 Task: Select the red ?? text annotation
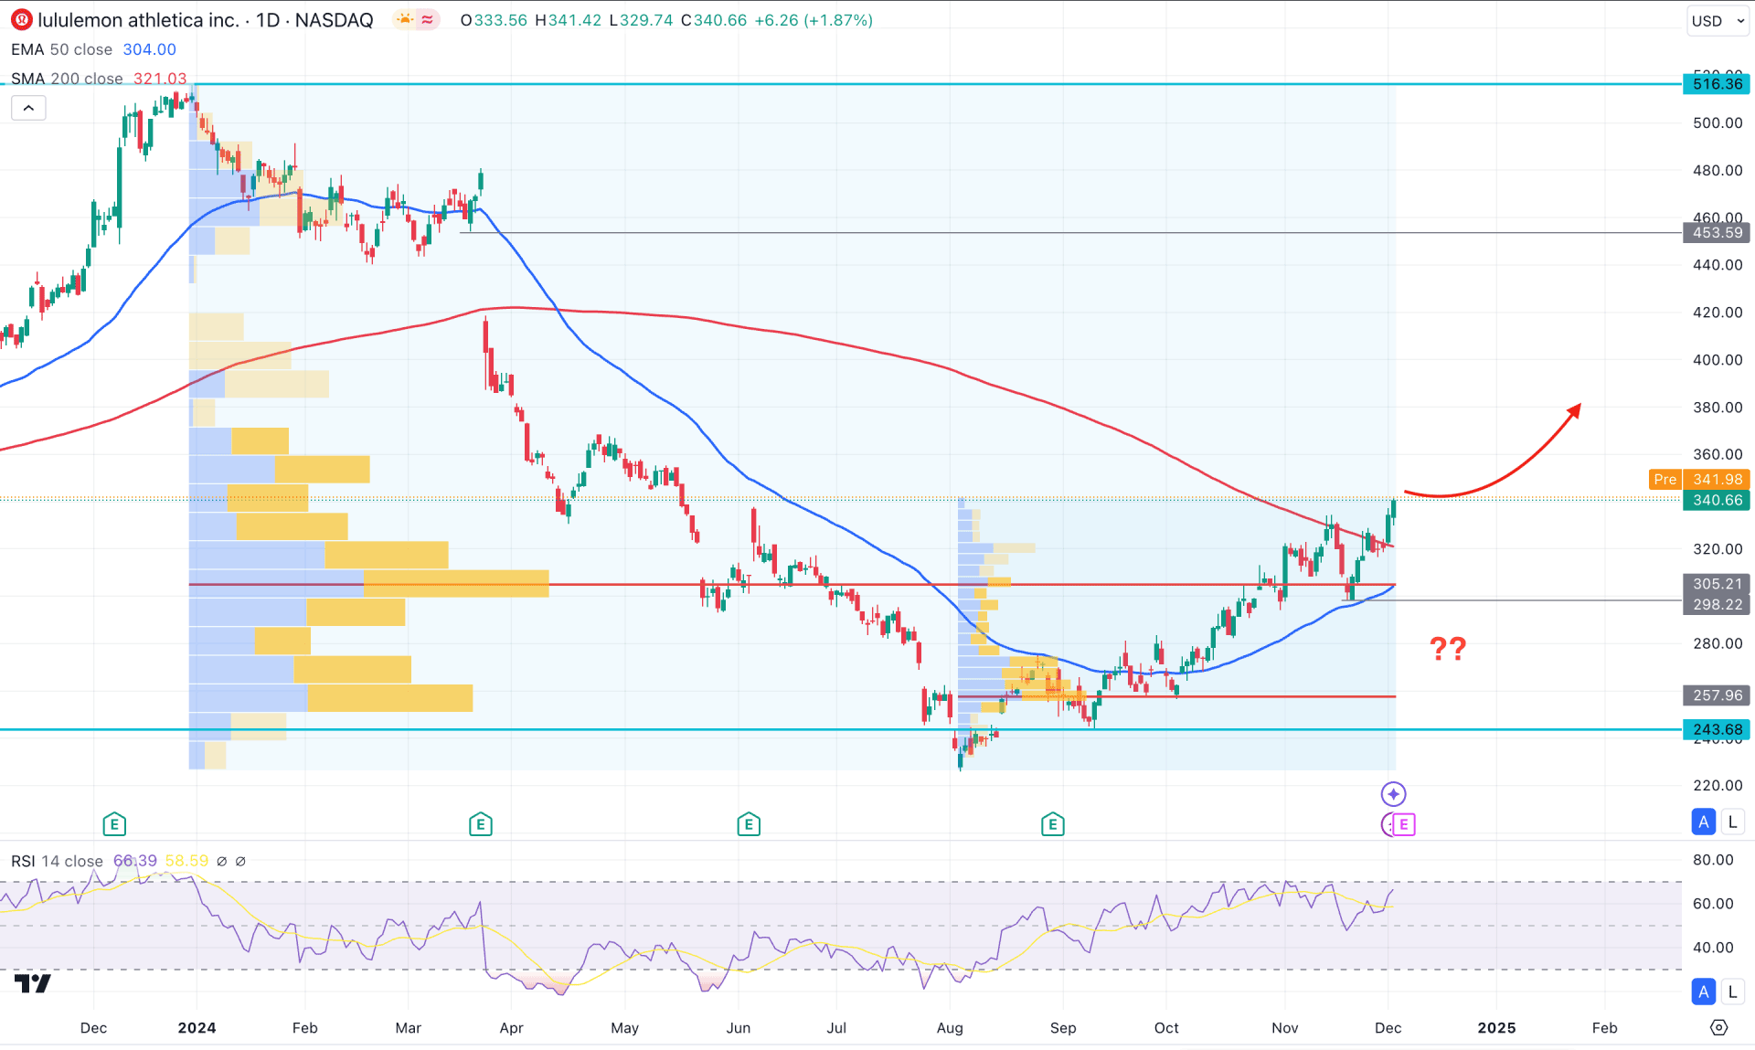click(x=1448, y=649)
